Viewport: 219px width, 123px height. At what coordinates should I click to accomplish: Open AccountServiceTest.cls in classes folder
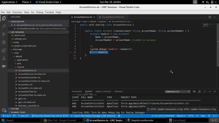tap(29, 78)
